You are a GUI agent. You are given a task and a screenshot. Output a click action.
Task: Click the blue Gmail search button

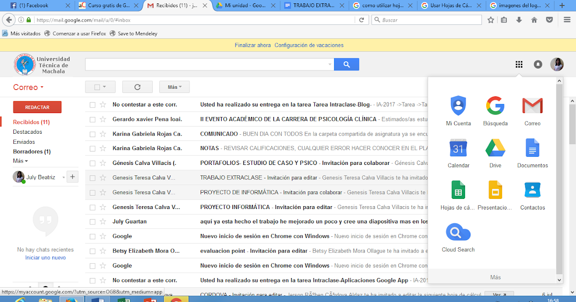pyautogui.click(x=347, y=64)
